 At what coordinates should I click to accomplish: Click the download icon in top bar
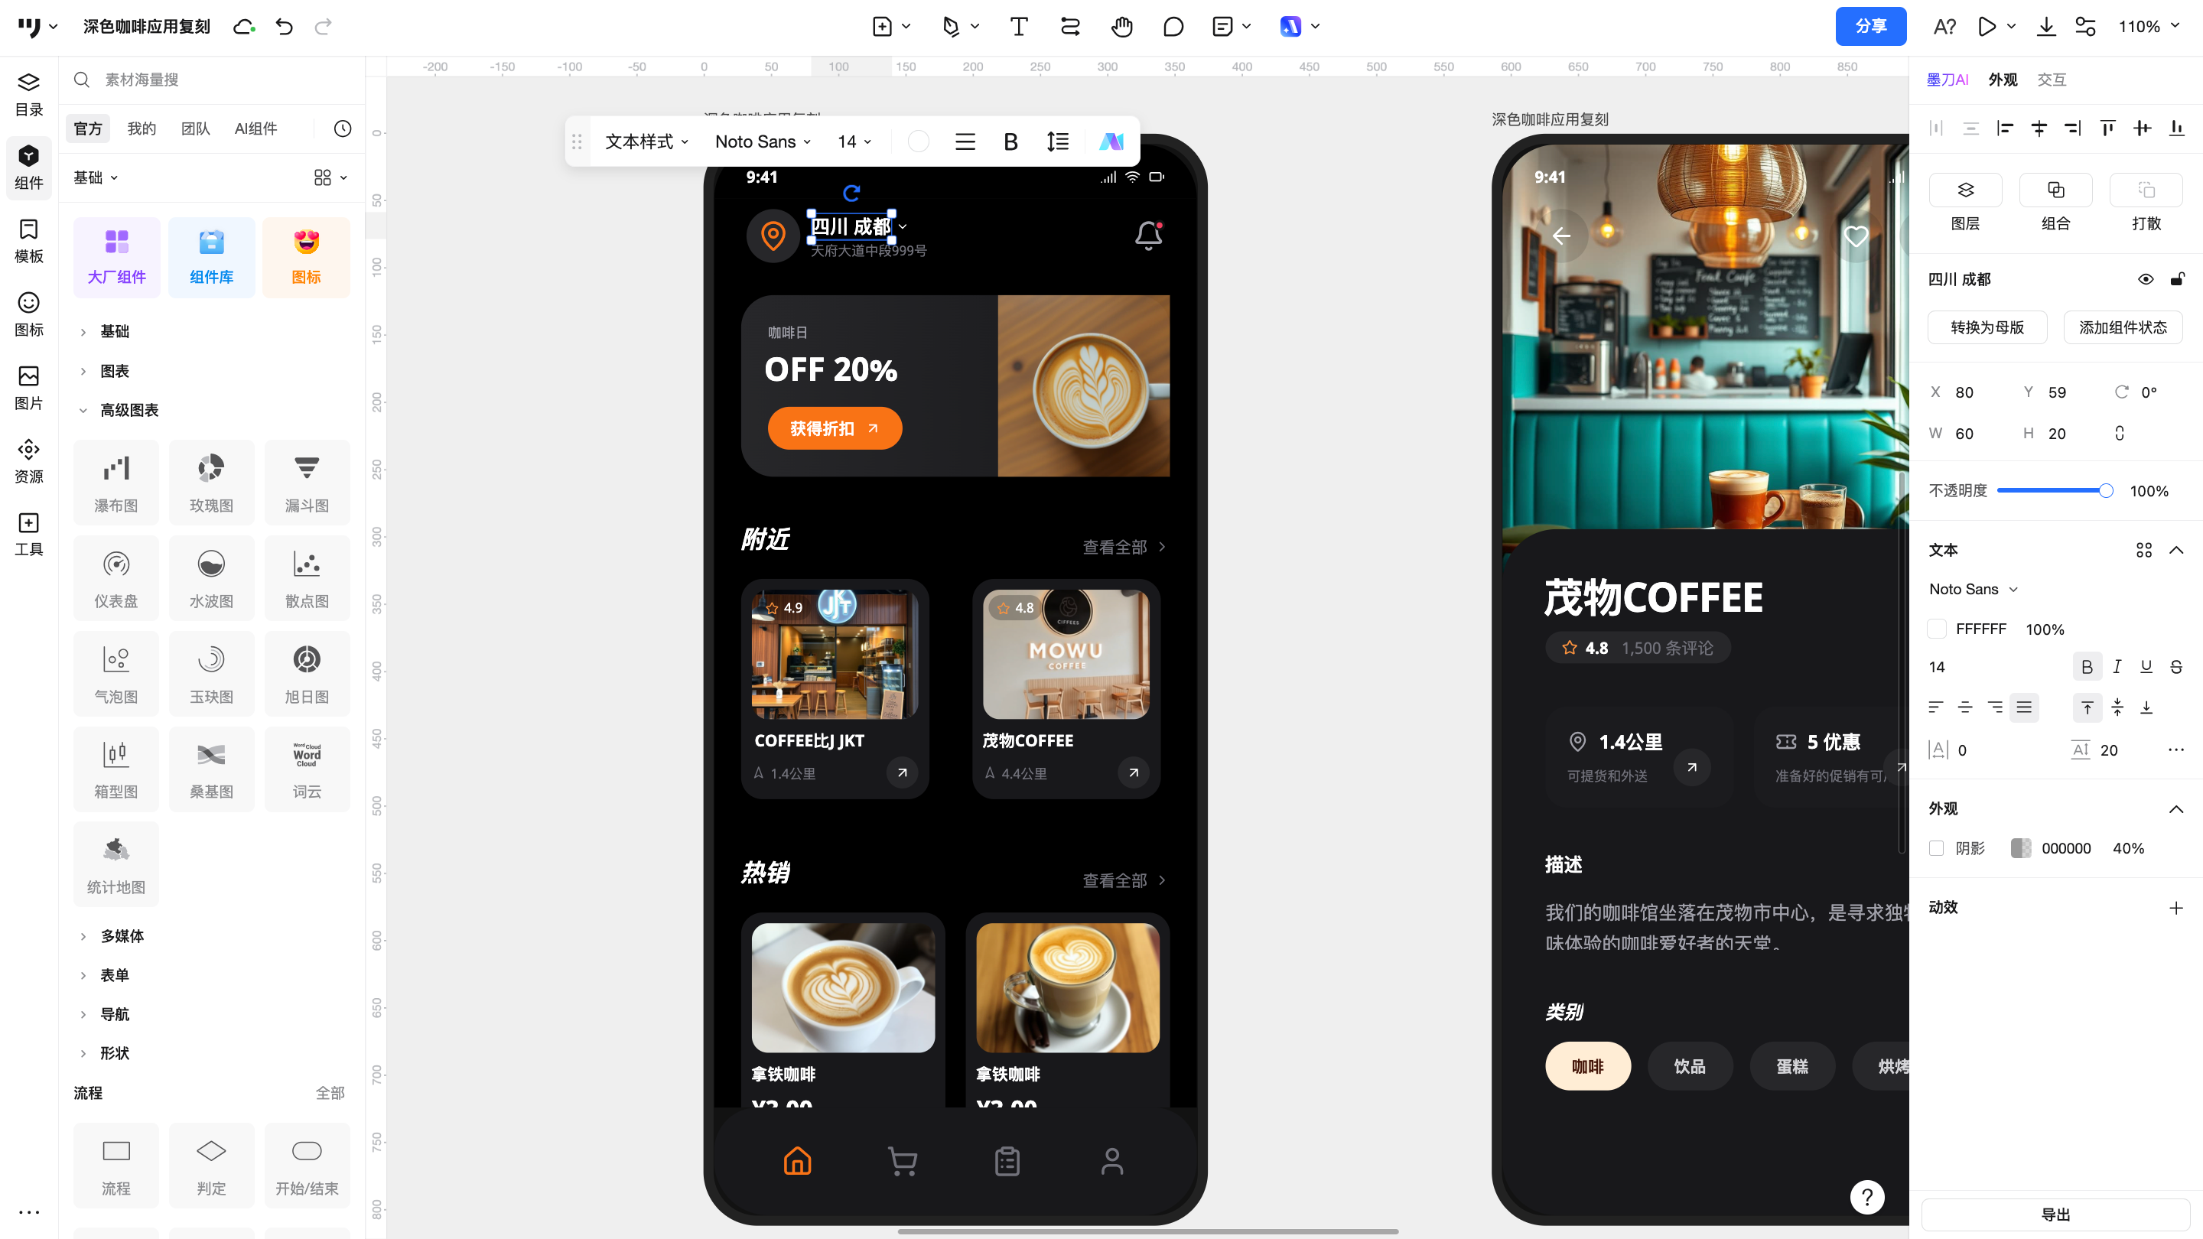pyautogui.click(x=2045, y=27)
